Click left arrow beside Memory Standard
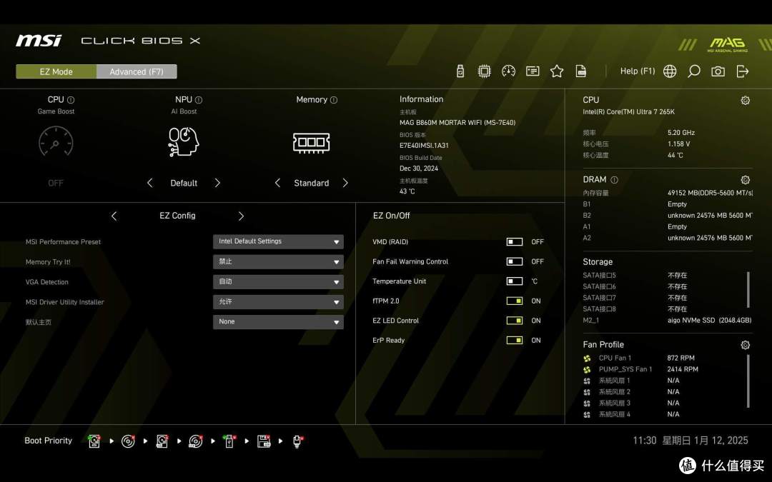The image size is (772, 482). tap(277, 183)
